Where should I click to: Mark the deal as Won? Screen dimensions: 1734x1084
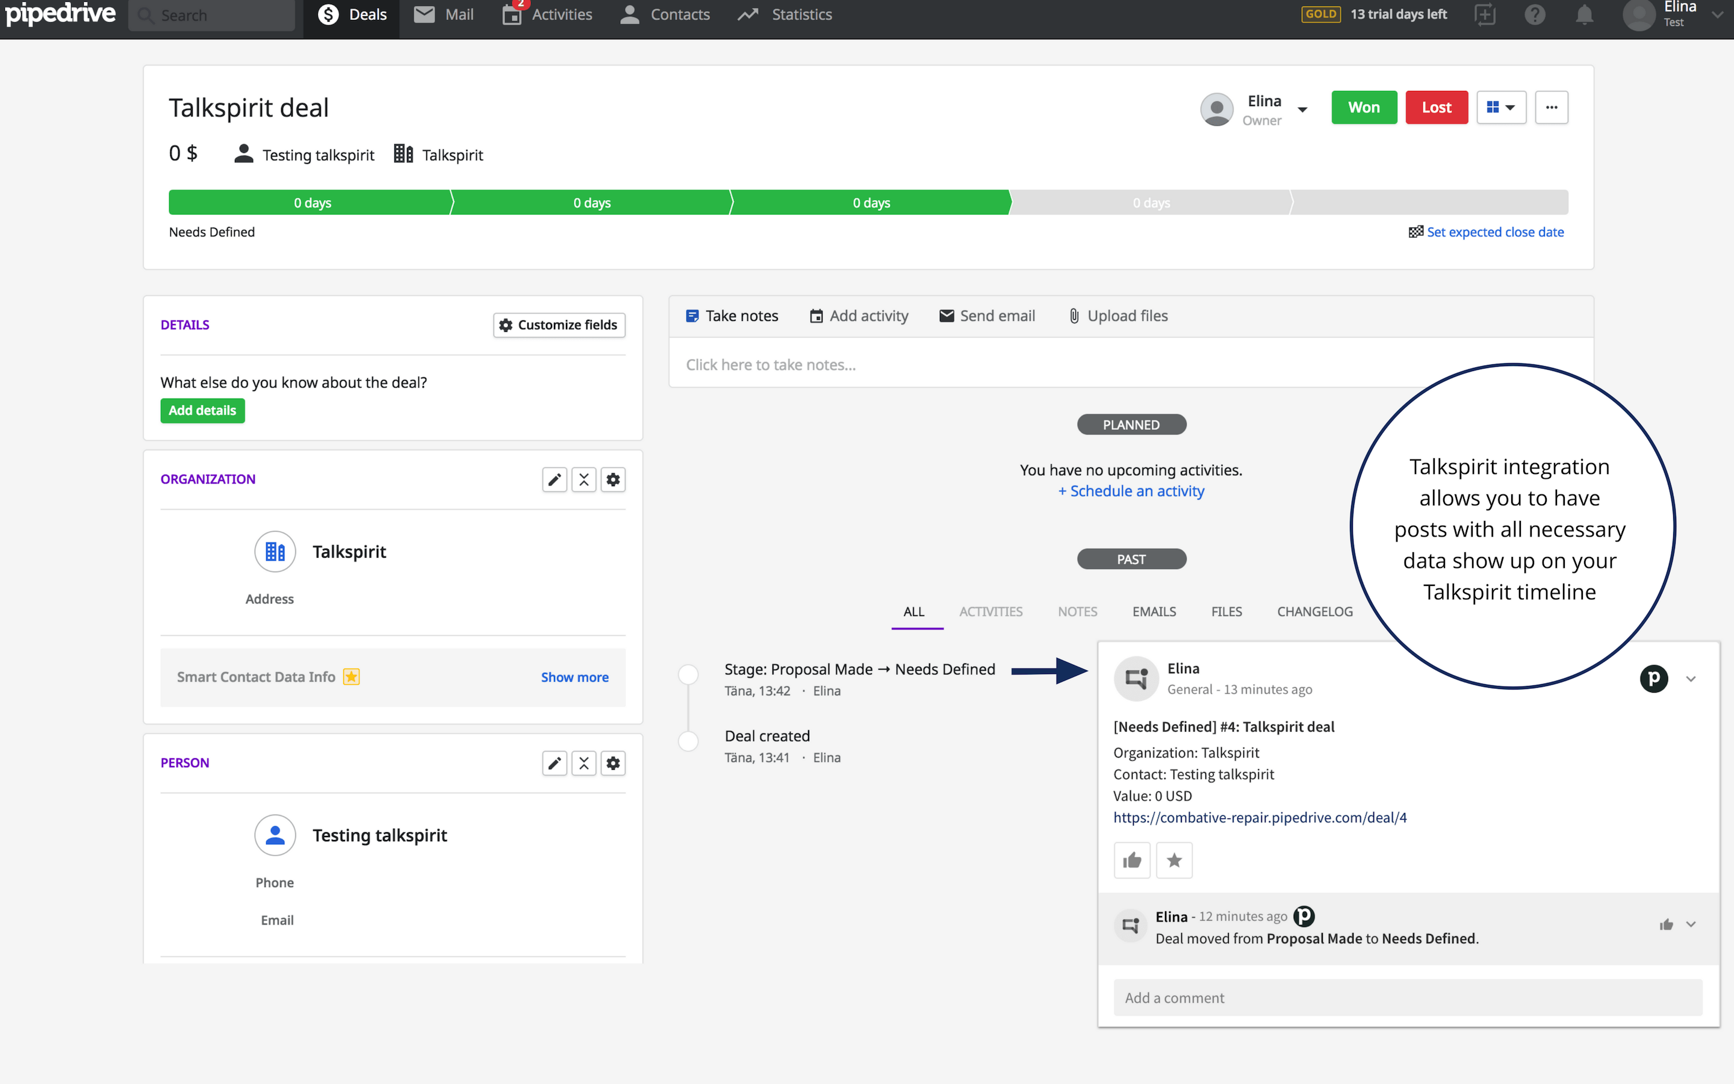tap(1364, 108)
